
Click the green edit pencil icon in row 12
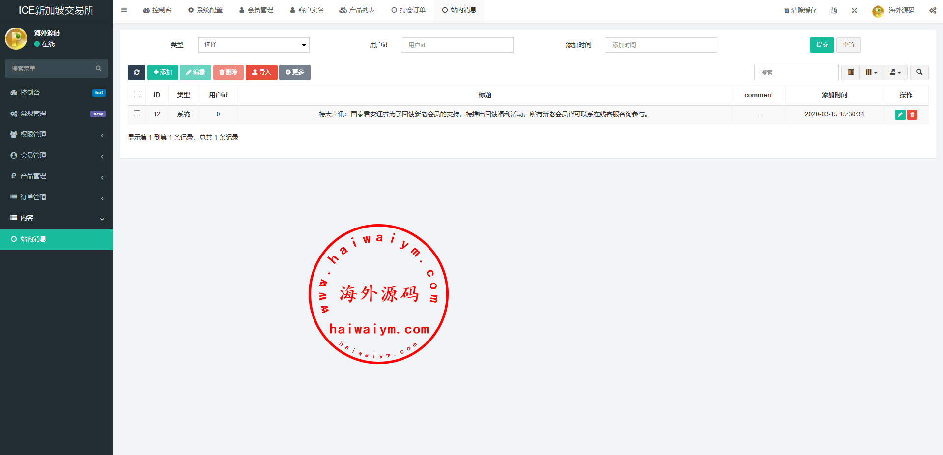coord(900,114)
